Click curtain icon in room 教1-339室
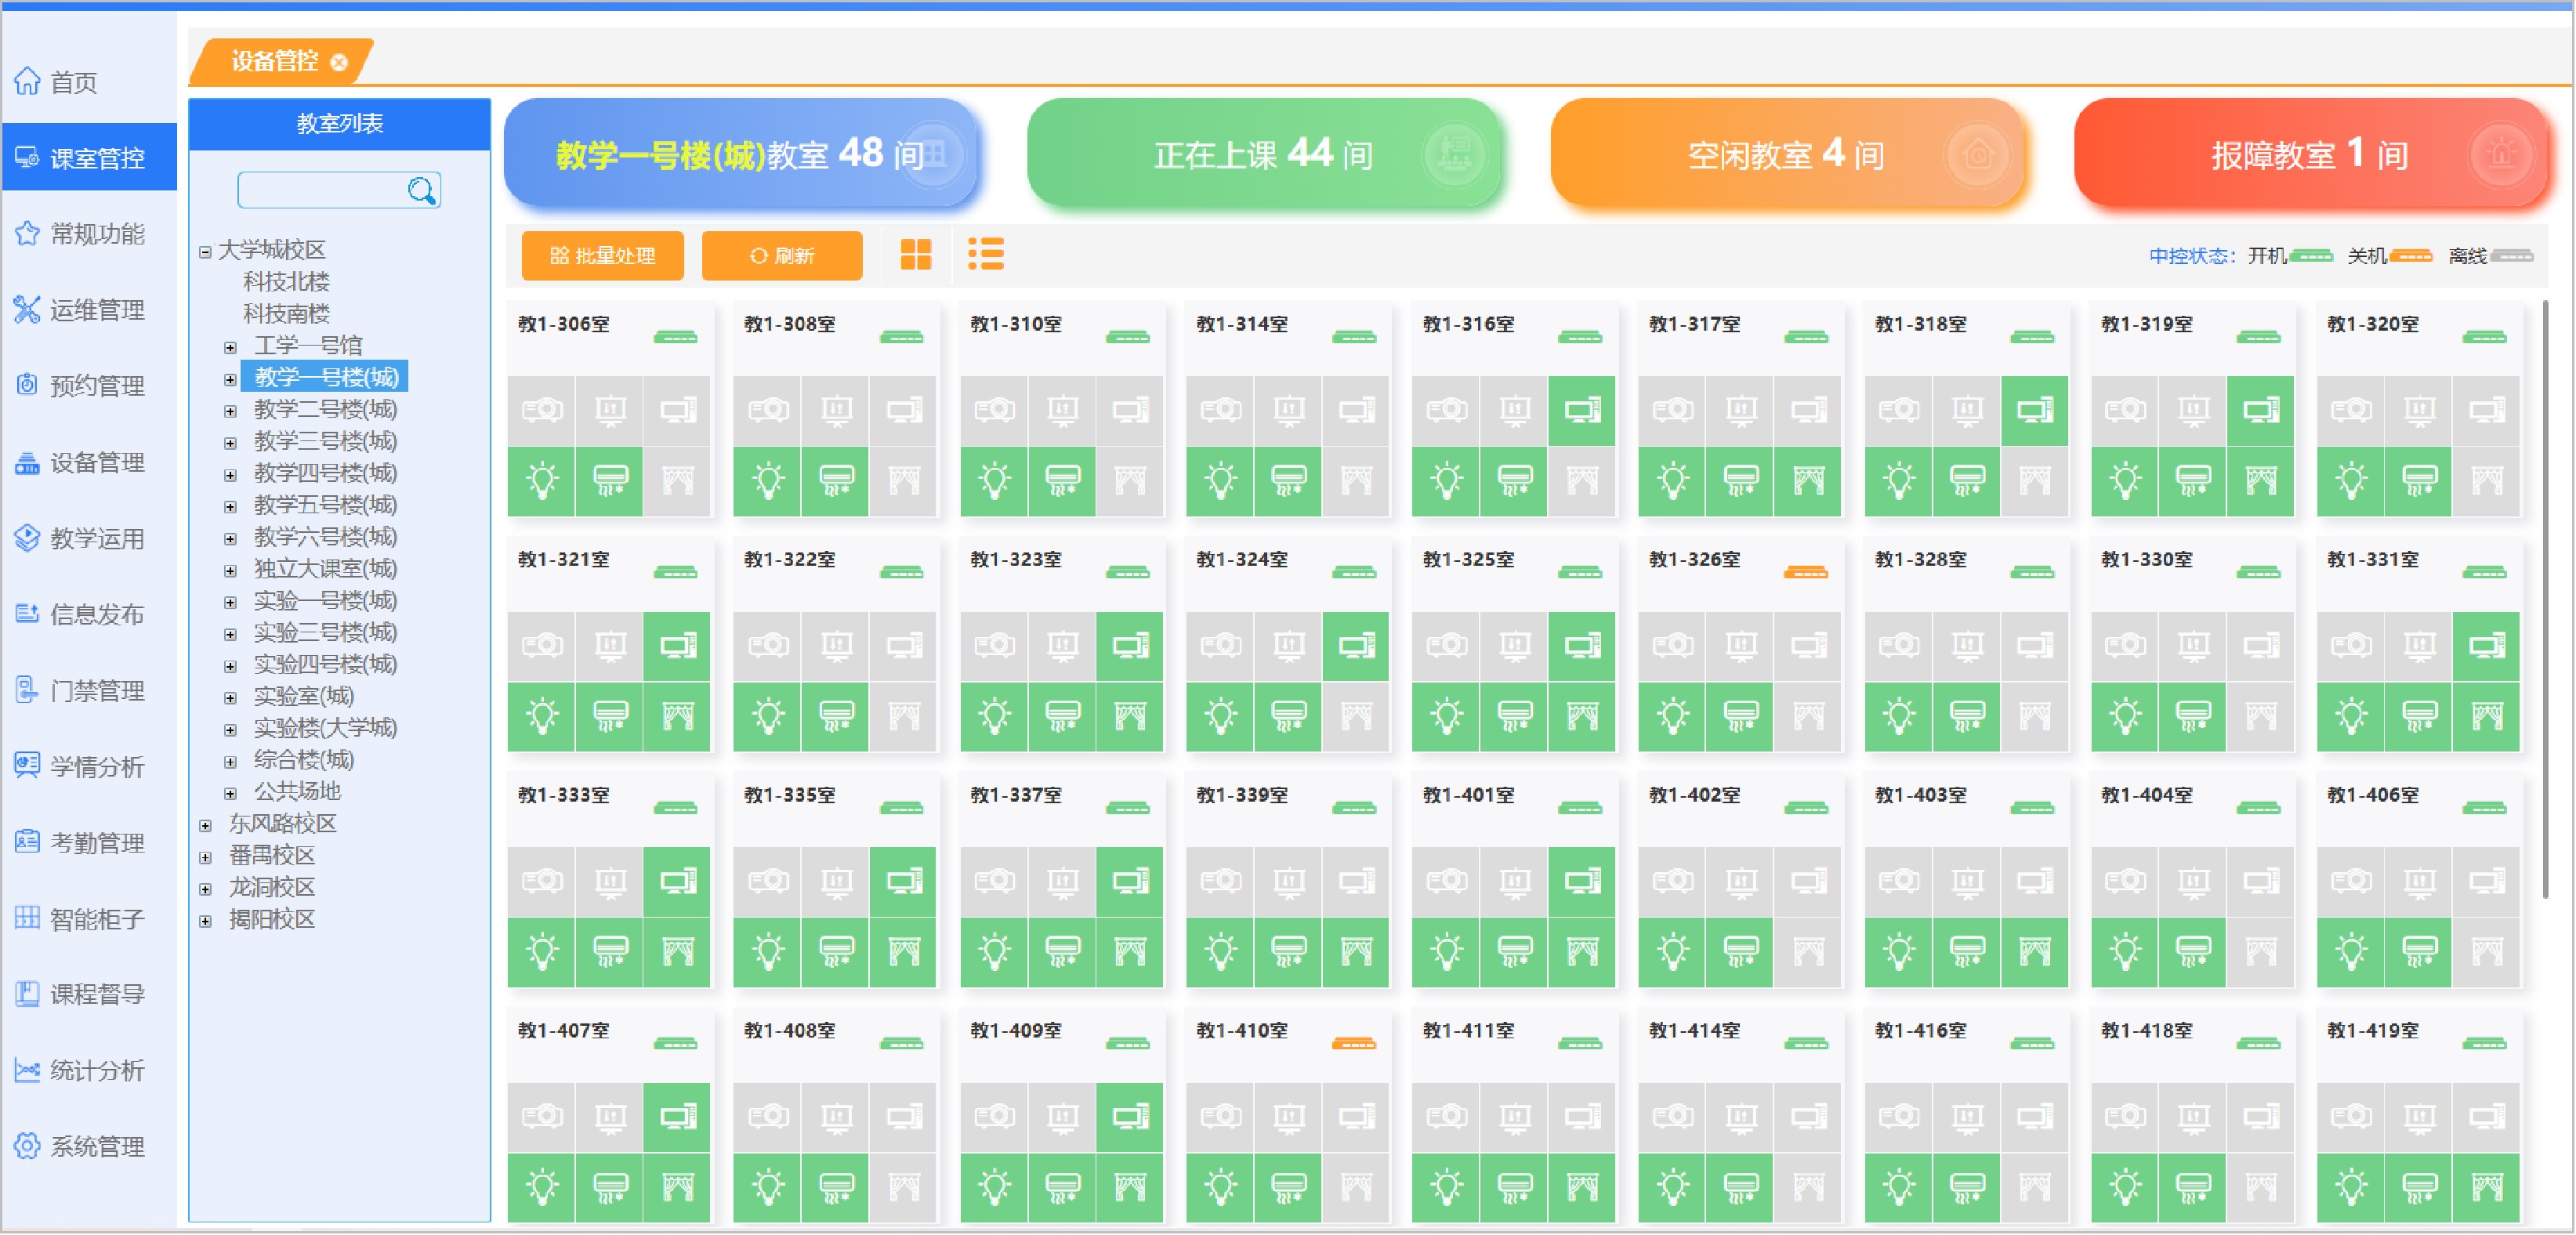 (x=1356, y=952)
